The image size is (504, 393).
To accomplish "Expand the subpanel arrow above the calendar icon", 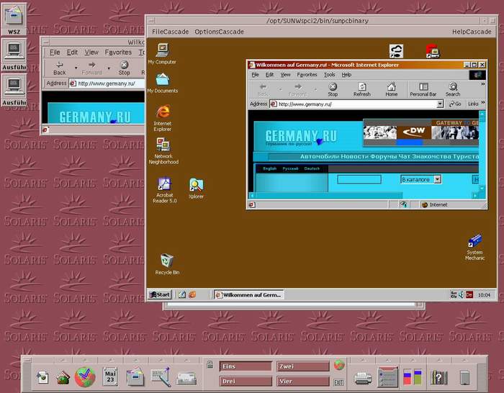I will (110, 360).
